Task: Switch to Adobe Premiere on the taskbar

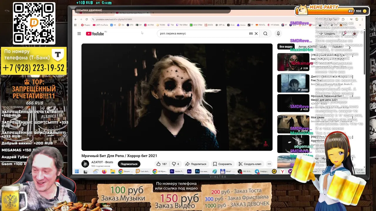Action: click(176, 171)
